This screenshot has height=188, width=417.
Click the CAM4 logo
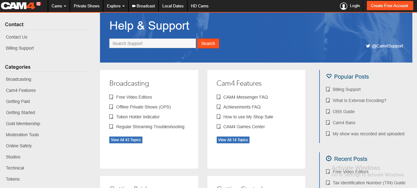(x=18, y=6)
